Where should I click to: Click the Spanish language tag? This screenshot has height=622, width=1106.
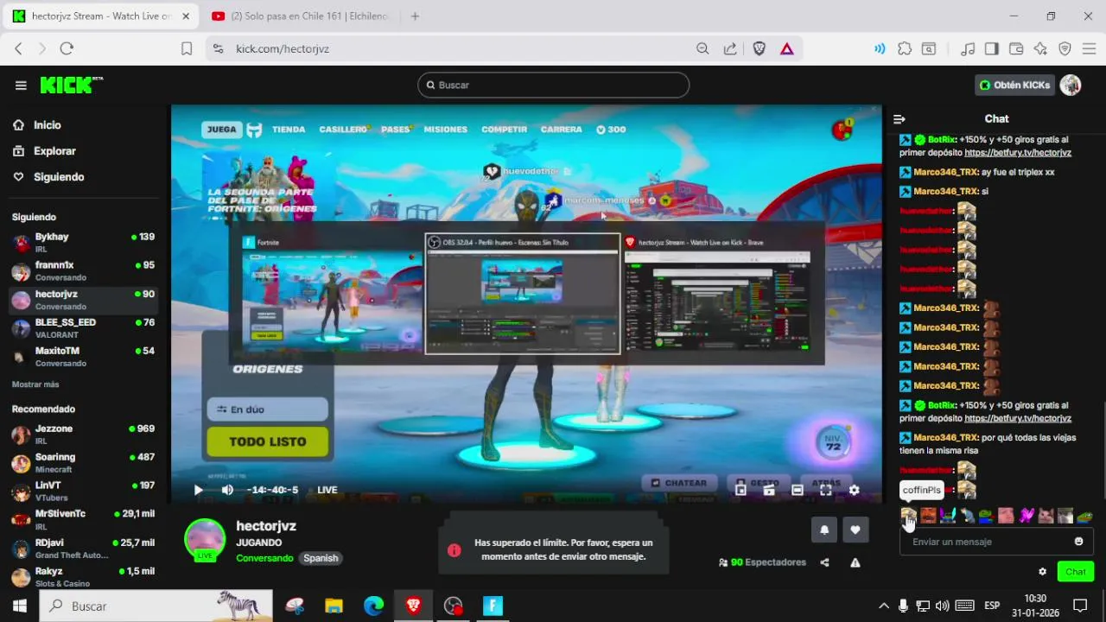pyautogui.click(x=321, y=558)
